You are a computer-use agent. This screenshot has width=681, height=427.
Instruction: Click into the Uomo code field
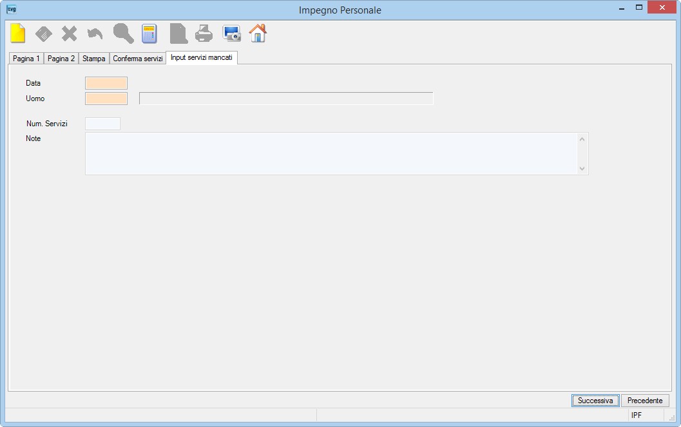coord(106,99)
